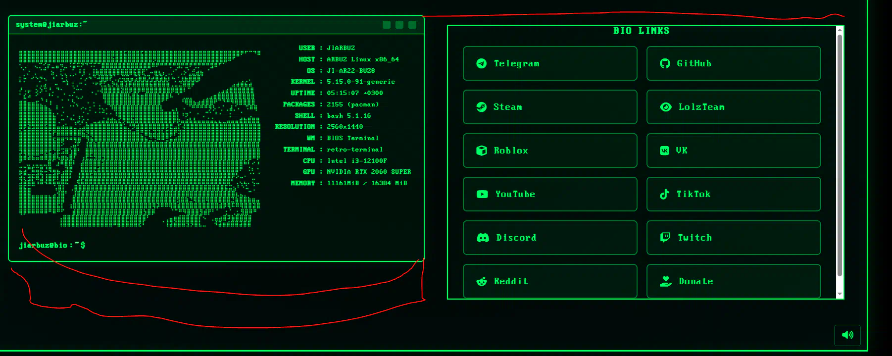
Task: Click the Discord controller icon
Action: click(x=483, y=238)
